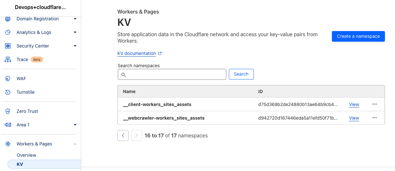Click the Security Center icon
Viewport: 395px width, 171px height.
pyautogui.click(x=8, y=46)
